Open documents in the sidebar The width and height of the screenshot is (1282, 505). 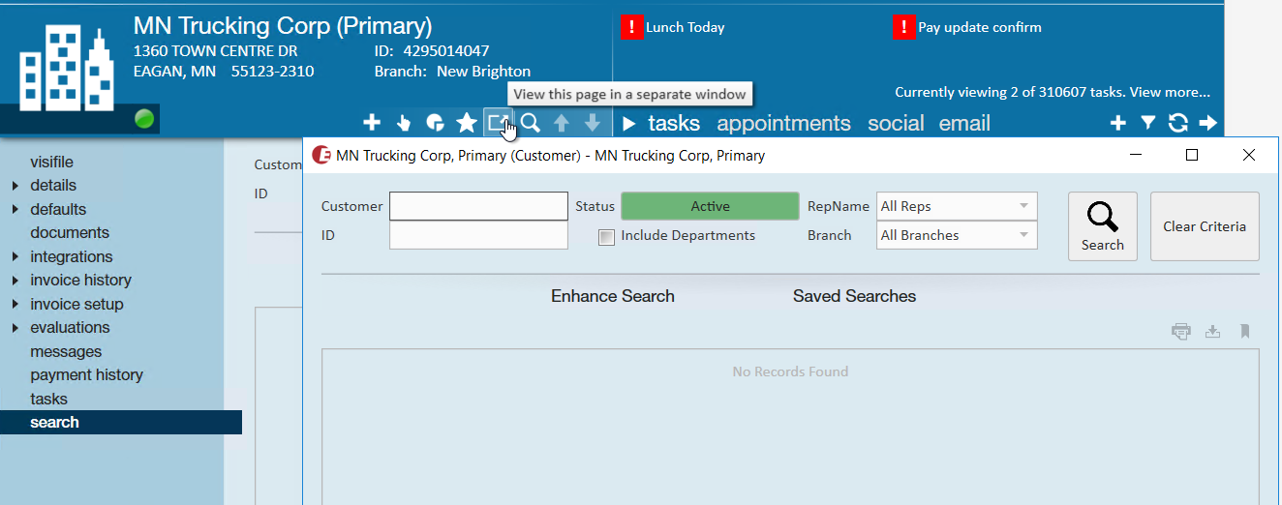[70, 232]
